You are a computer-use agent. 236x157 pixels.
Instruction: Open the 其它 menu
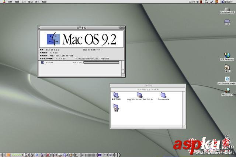coord(37,2)
